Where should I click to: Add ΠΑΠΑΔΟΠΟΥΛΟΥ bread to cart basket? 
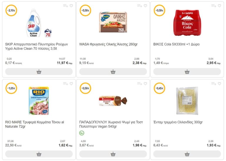(113, 154)
